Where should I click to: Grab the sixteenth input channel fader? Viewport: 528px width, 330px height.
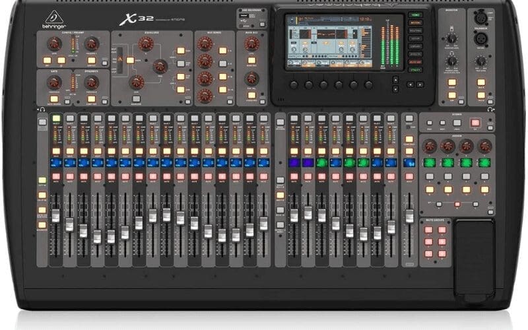click(x=263, y=224)
